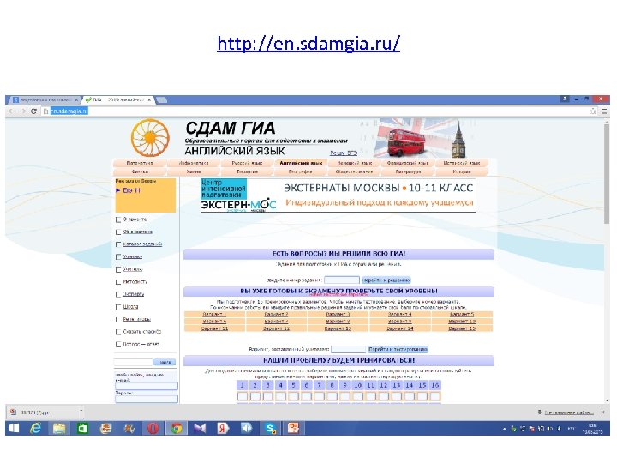This screenshot has height=463, width=617.
Task: Open the География subject tab
Action: pyautogui.click(x=301, y=172)
